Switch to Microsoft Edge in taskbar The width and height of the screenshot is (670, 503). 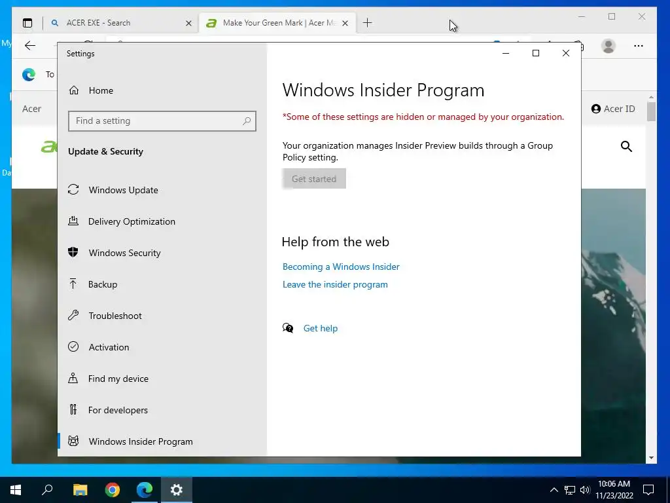pyautogui.click(x=145, y=490)
